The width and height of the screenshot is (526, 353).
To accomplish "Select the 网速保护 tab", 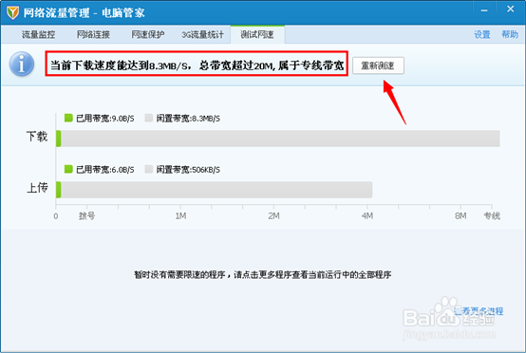I will coord(148,34).
